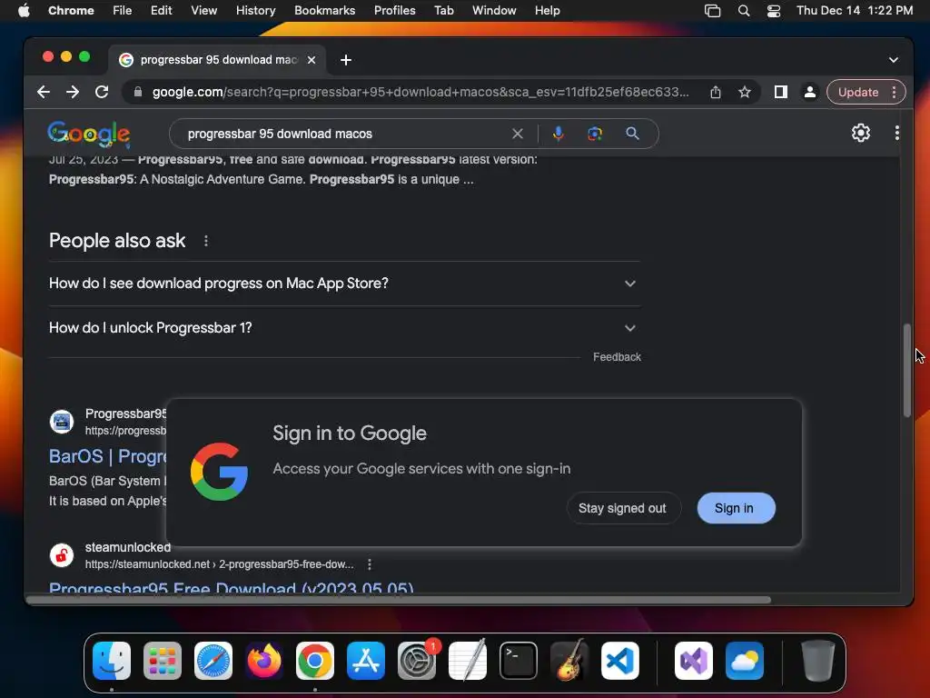Click the steamunlocked.net URL breadcrumb
Image resolution: width=930 pixels, height=698 pixels.
pos(220,564)
